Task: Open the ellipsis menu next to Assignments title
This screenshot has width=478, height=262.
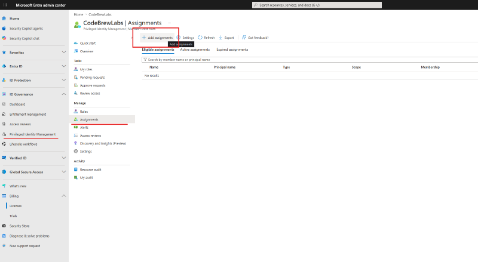Action: [169, 23]
